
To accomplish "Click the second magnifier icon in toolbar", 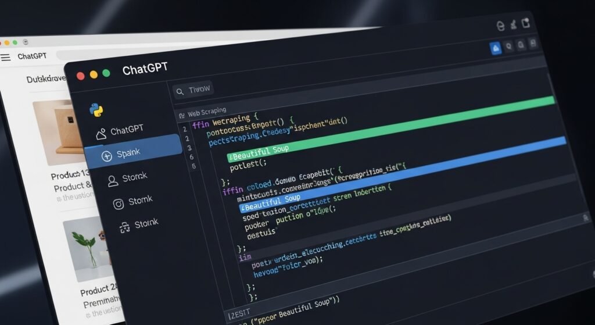I will tap(521, 45).
